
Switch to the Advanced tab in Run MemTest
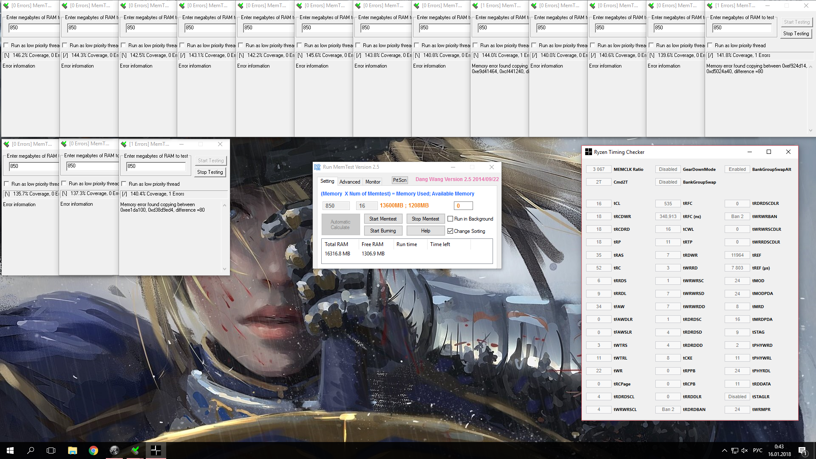pyautogui.click(x=349, y=182)
